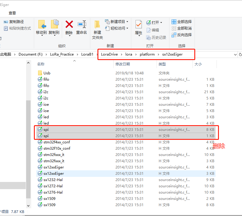Go to This PC (此电脑) breadcrumb
This screenshot has height=216, width=242.
6,54
